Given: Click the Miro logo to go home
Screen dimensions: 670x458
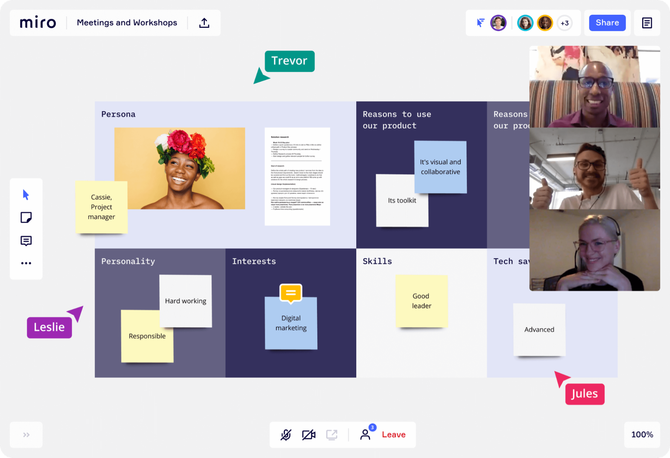Looking at the screenshot, I should click(38, 22).
